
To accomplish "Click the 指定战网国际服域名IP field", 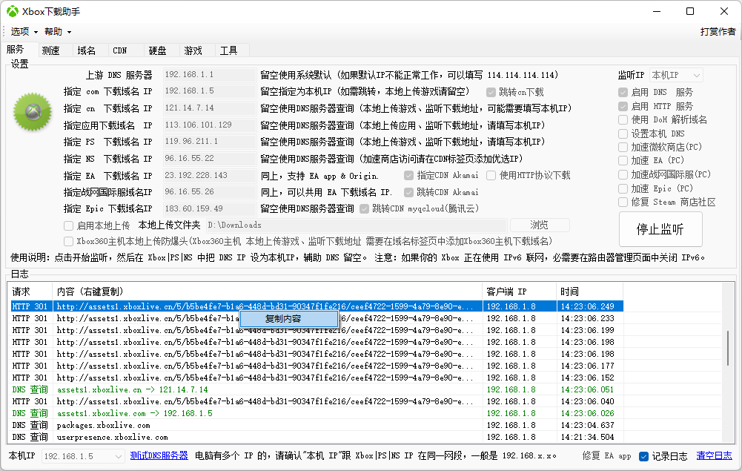I will coord(210,192).
